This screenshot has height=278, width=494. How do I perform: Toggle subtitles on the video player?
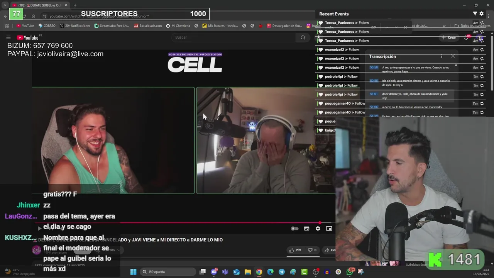[306, 229]
